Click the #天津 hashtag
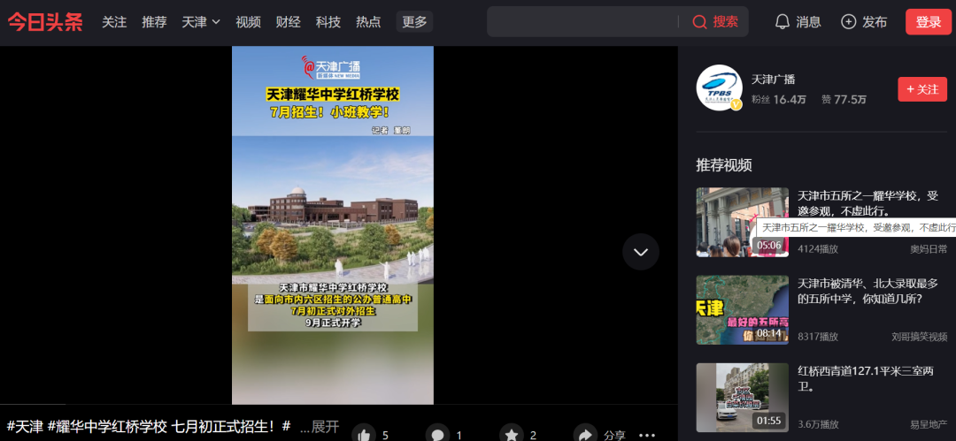The width and height of the screenshot is (956, 441). pos(25,426)
